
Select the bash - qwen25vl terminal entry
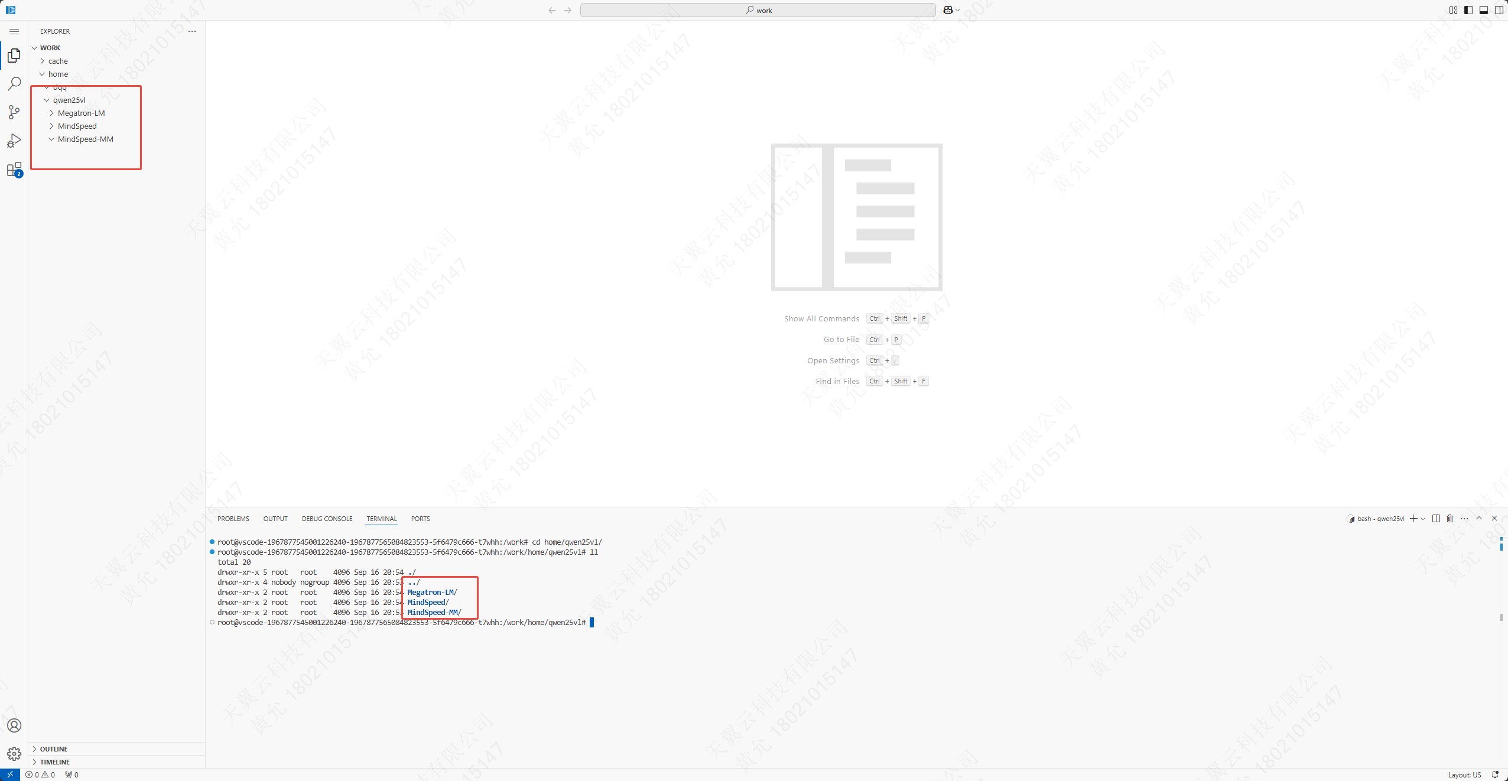click(x=1376, y=519)
